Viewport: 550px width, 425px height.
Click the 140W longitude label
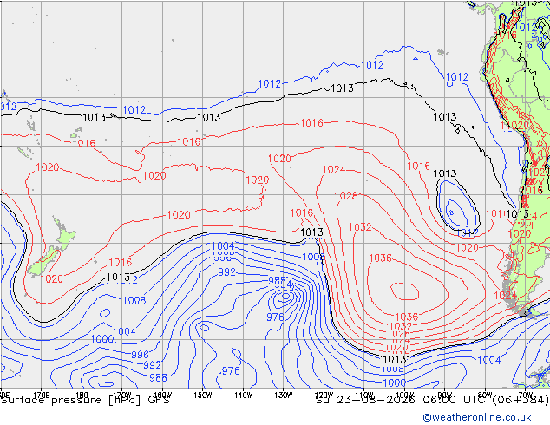tap(243, 396)
